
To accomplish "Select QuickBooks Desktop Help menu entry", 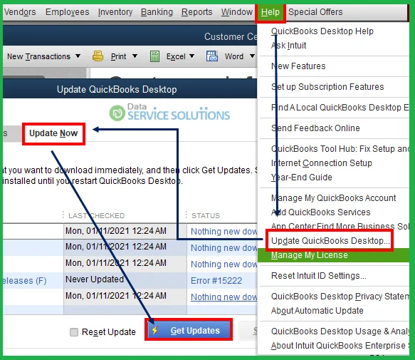I will pos(322,31).
